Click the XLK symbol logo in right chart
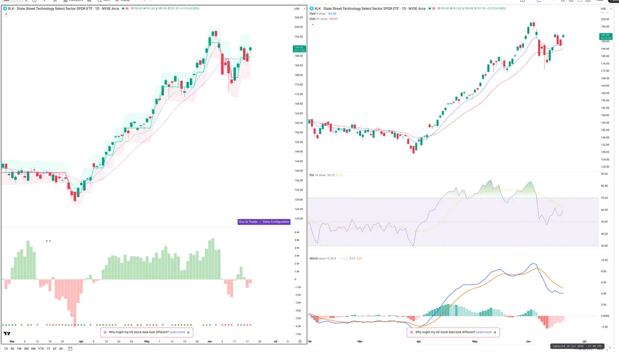This screenshot has height=352, width=619. coord(312,8)
